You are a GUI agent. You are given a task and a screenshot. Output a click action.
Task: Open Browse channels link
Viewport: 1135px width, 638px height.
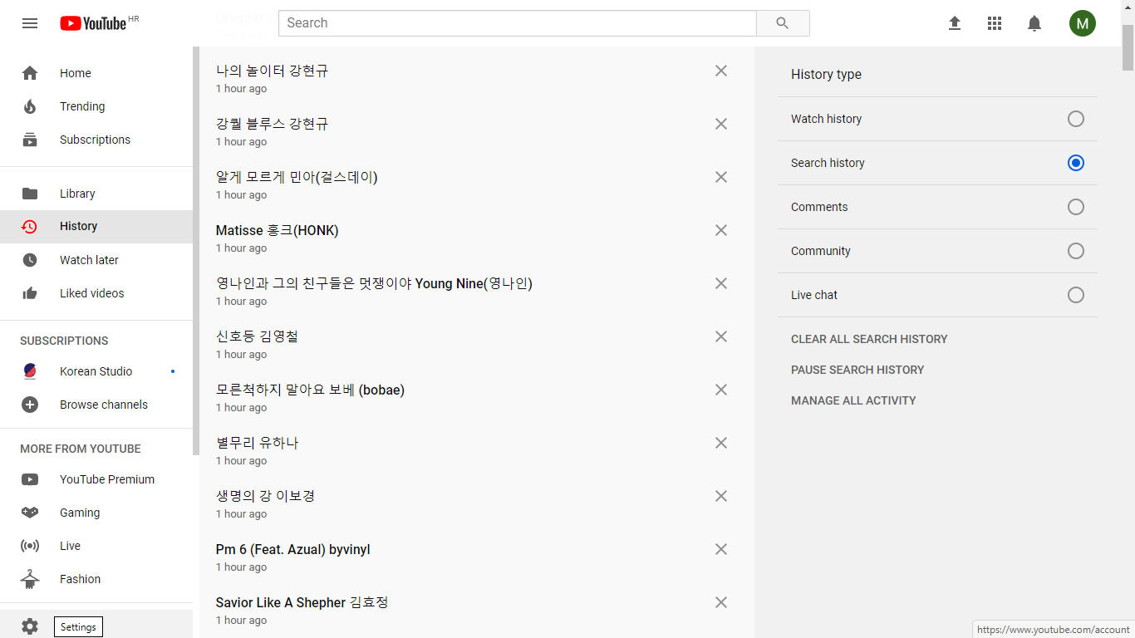pos(96,405)
